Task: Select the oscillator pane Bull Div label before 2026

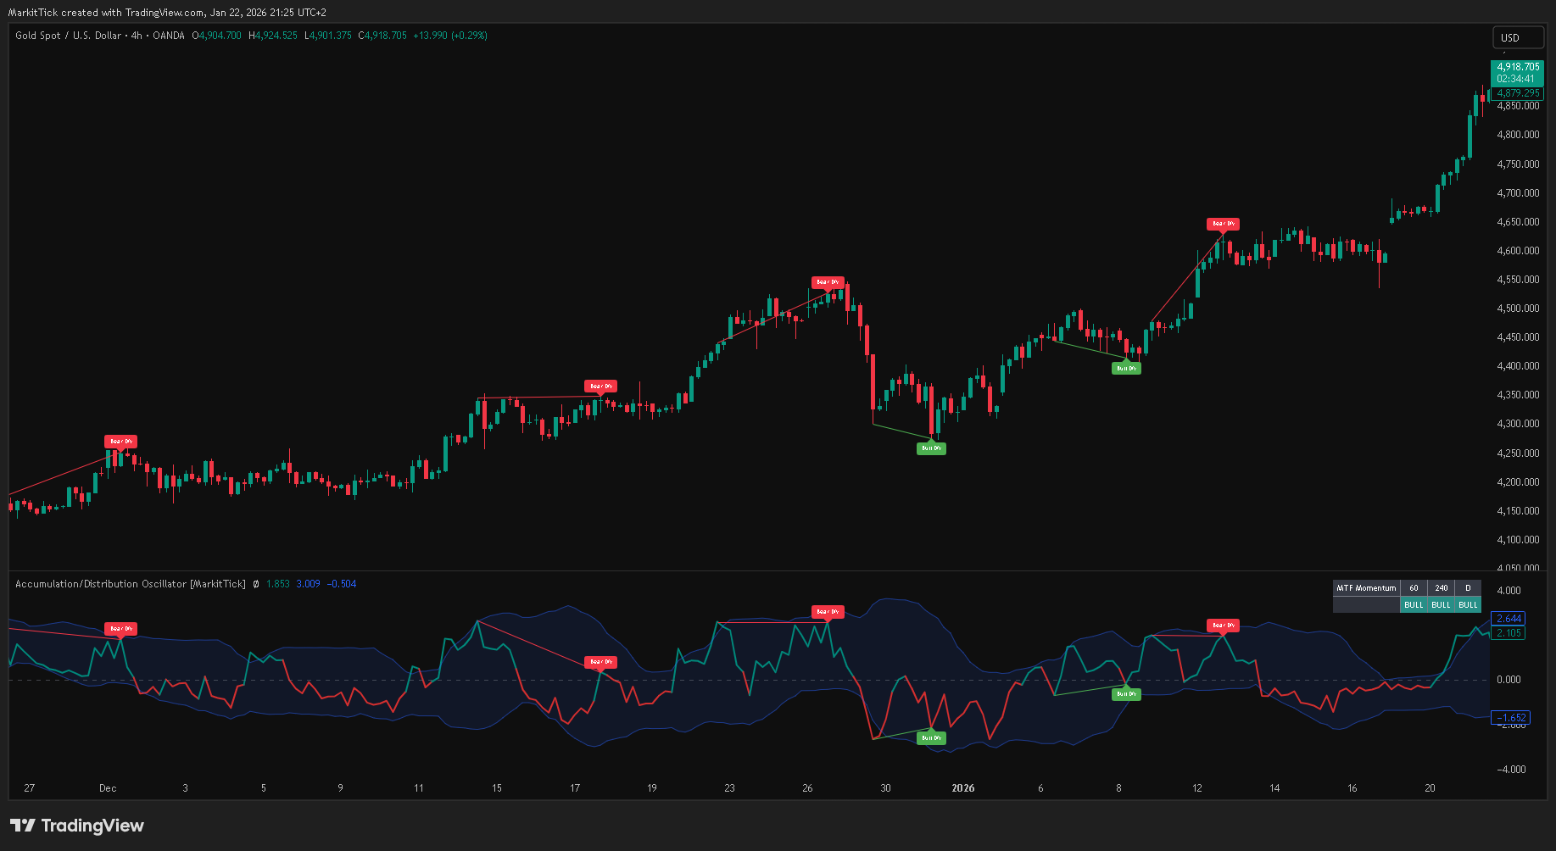Action: click(931, 738)
